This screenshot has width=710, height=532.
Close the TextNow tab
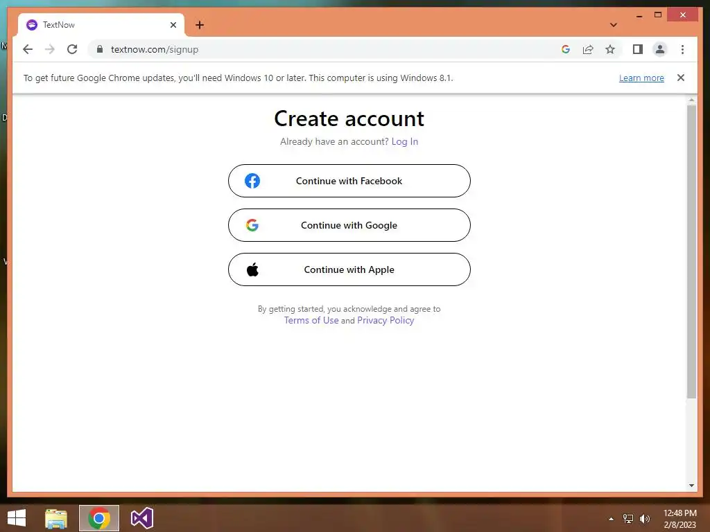(x=173, y=25)
